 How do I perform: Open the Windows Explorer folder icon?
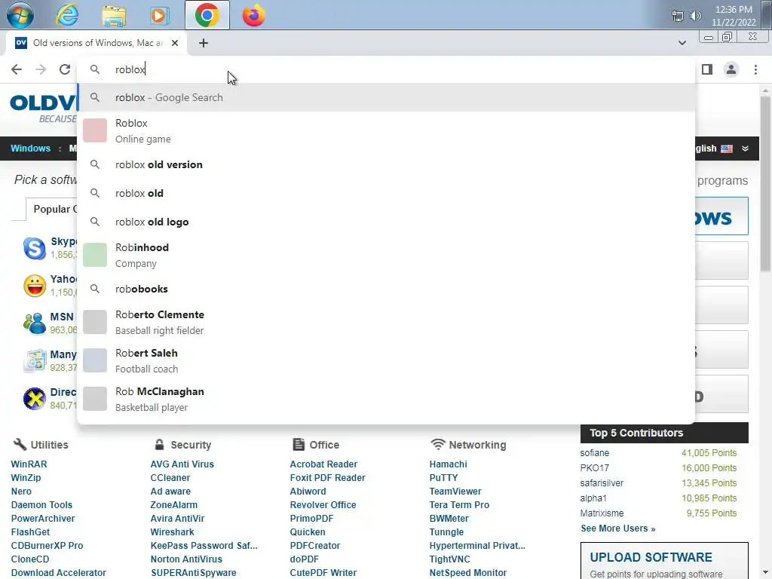[114, 16]
